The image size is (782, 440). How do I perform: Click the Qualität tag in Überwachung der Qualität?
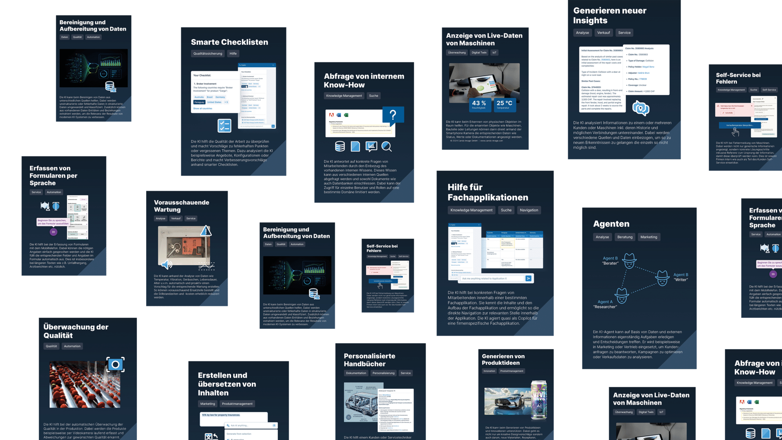(x=51, y=346)
